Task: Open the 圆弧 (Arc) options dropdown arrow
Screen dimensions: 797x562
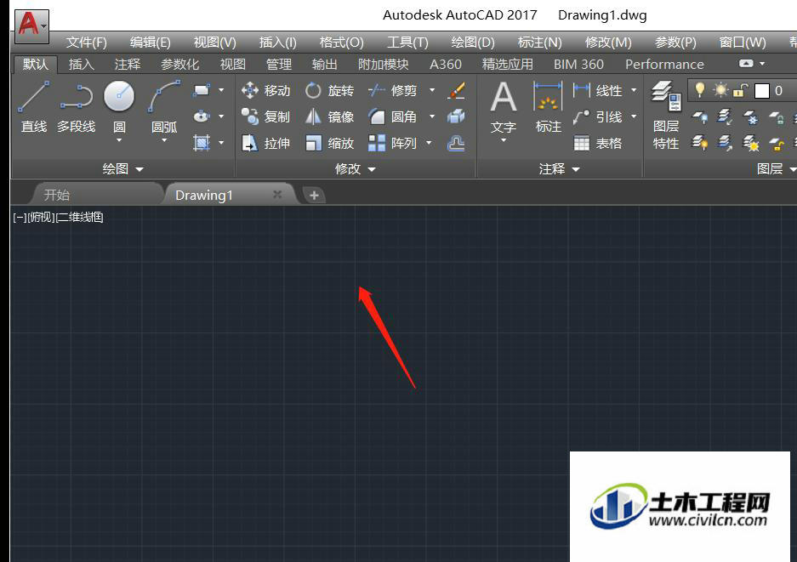Action: [164, 140]
